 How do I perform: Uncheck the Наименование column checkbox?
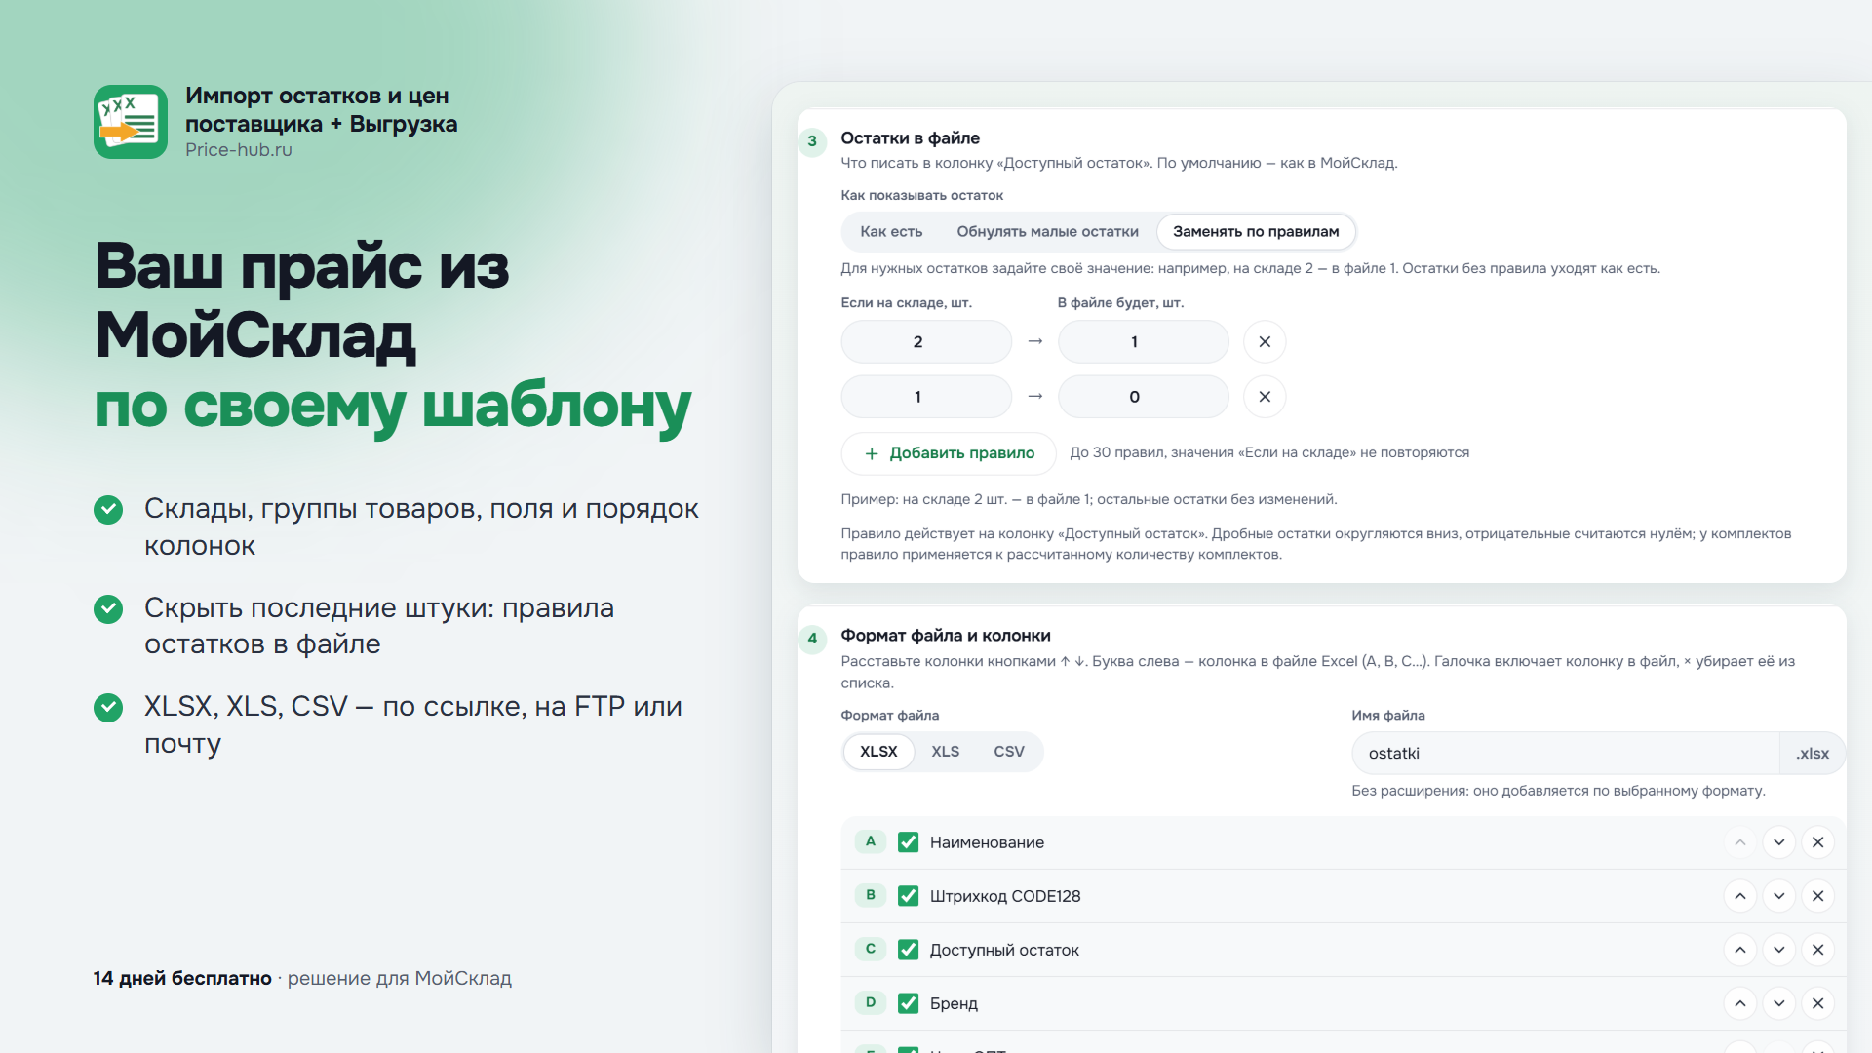coord(908,842)
